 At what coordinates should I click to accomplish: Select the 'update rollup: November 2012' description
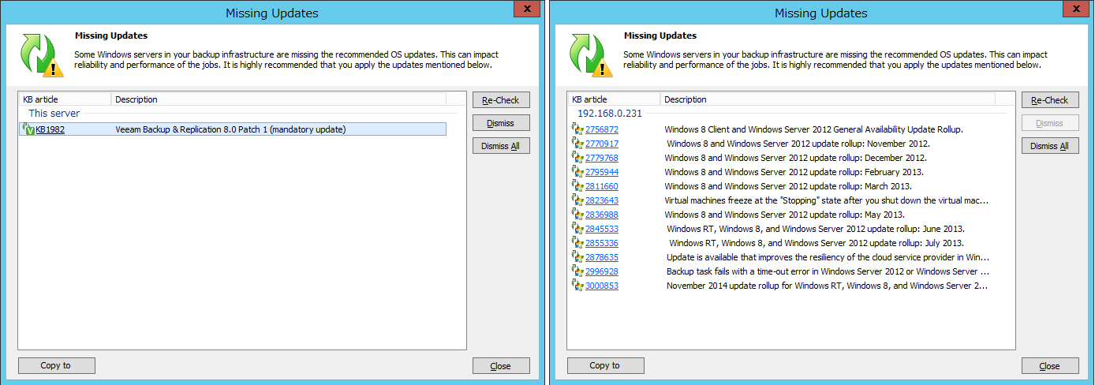point(798,144)
